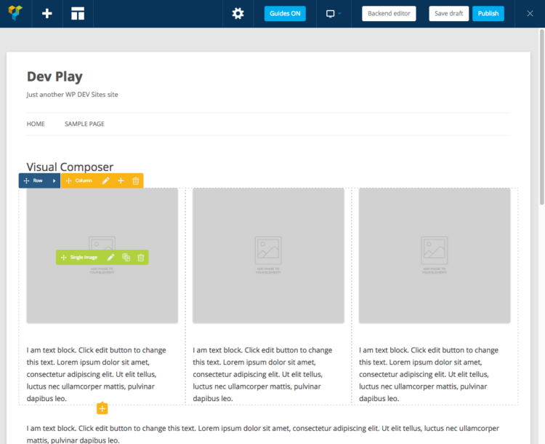The width and height of the screenshot is (545, 444).
Task: Open the responsive preview device dropdown
Action: tap(334, 13)
